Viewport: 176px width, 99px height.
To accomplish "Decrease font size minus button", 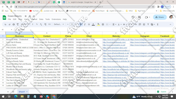I will 68,24.
